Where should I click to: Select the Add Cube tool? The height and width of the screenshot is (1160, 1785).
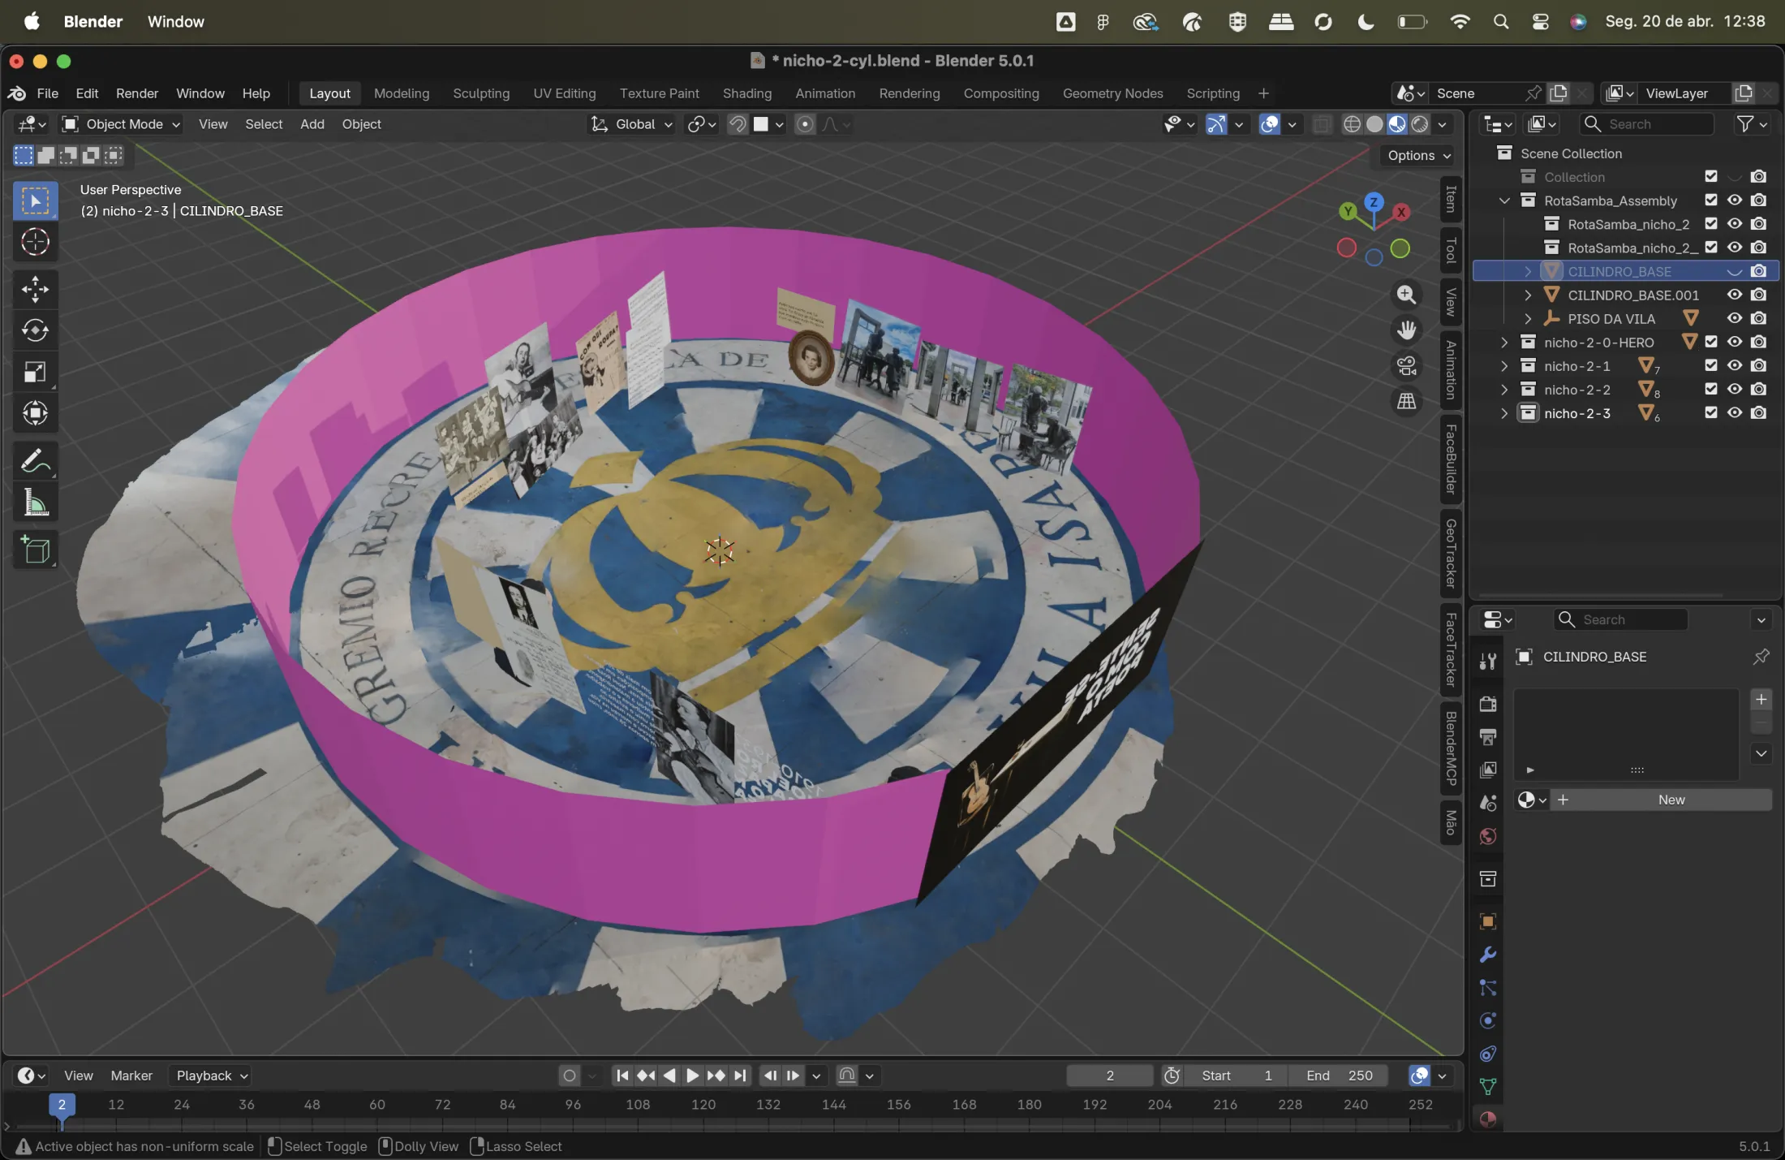coord(35,550)
